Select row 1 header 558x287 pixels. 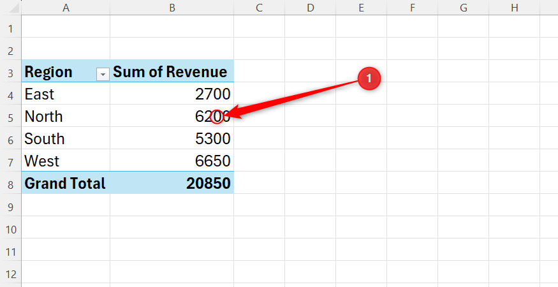[11, 27]
